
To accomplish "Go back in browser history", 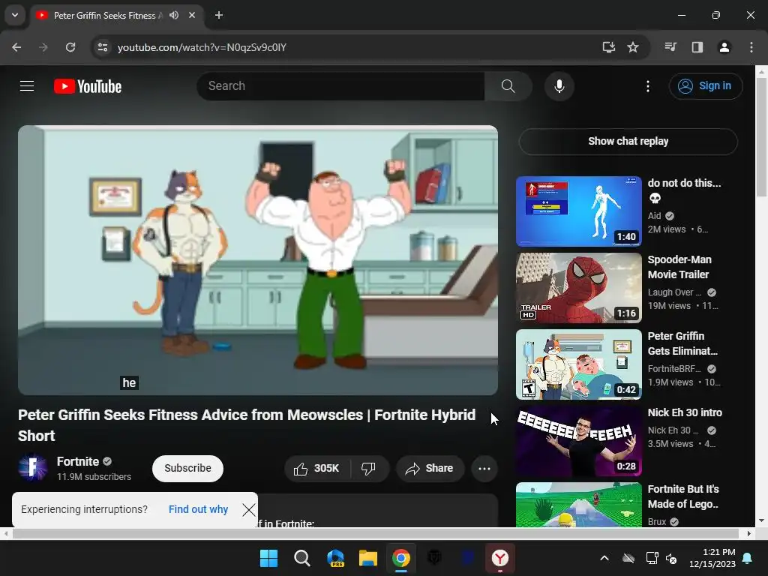I will pos(16,47).
